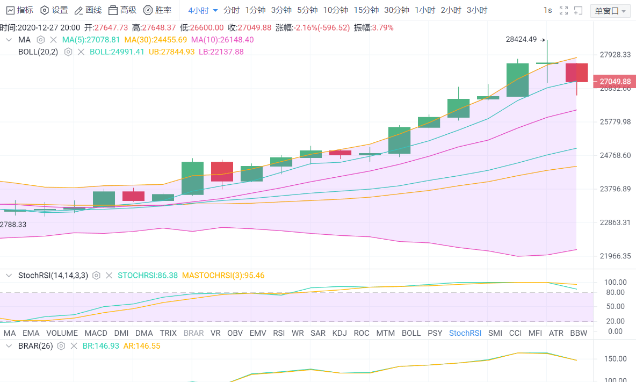636x382 pixels.
Task: Open the 单窗口 window layout dropdown
Action: [610, 11]
